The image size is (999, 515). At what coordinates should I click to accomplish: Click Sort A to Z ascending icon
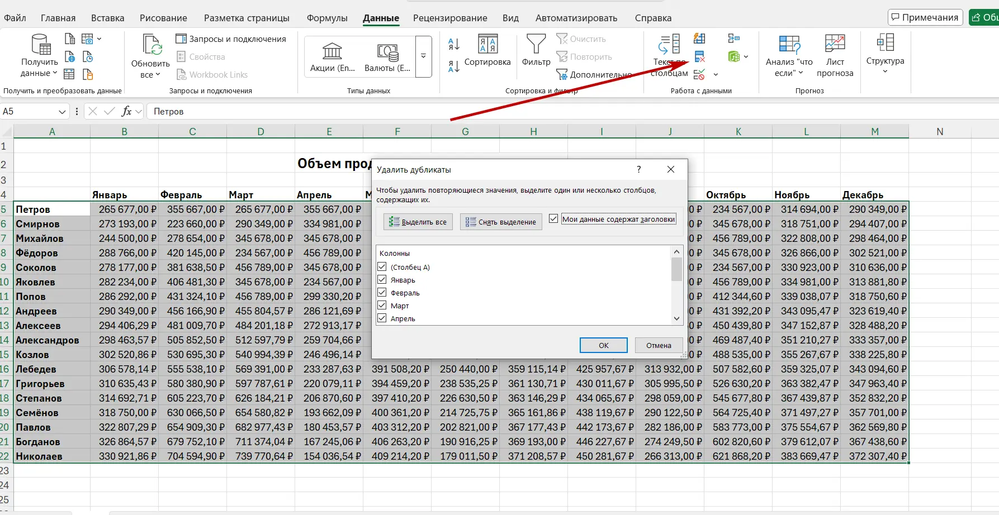point(454,44)
